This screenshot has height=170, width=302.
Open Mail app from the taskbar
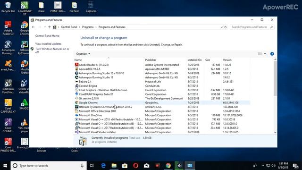pos(147,166)
